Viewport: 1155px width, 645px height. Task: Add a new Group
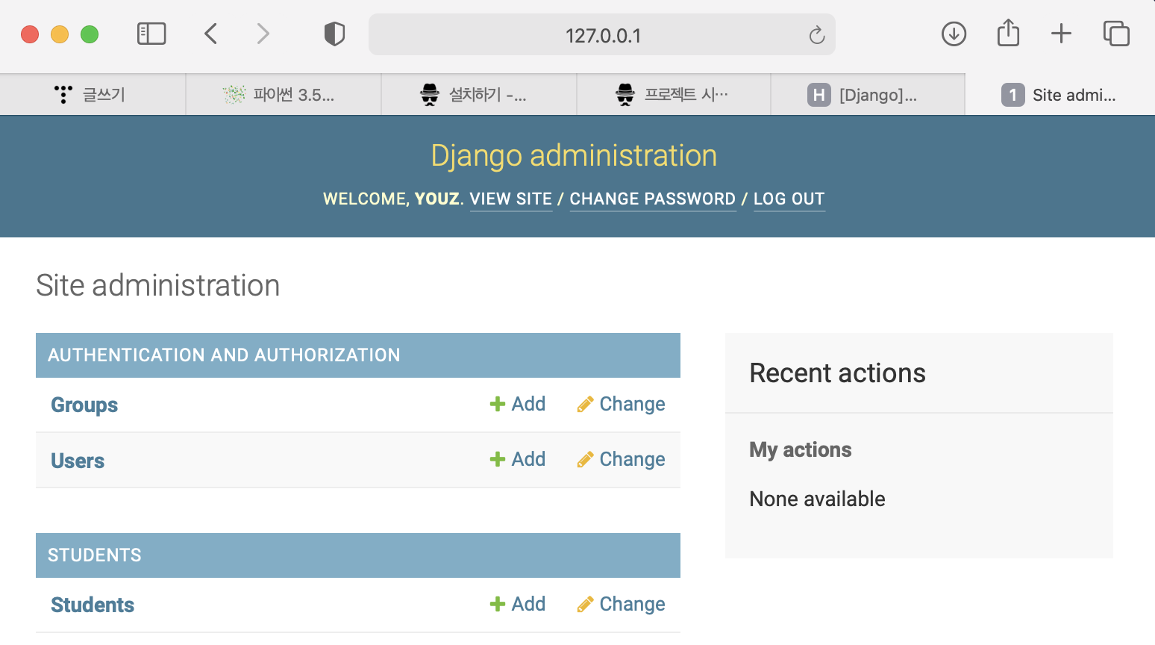(x=518, y=404)
